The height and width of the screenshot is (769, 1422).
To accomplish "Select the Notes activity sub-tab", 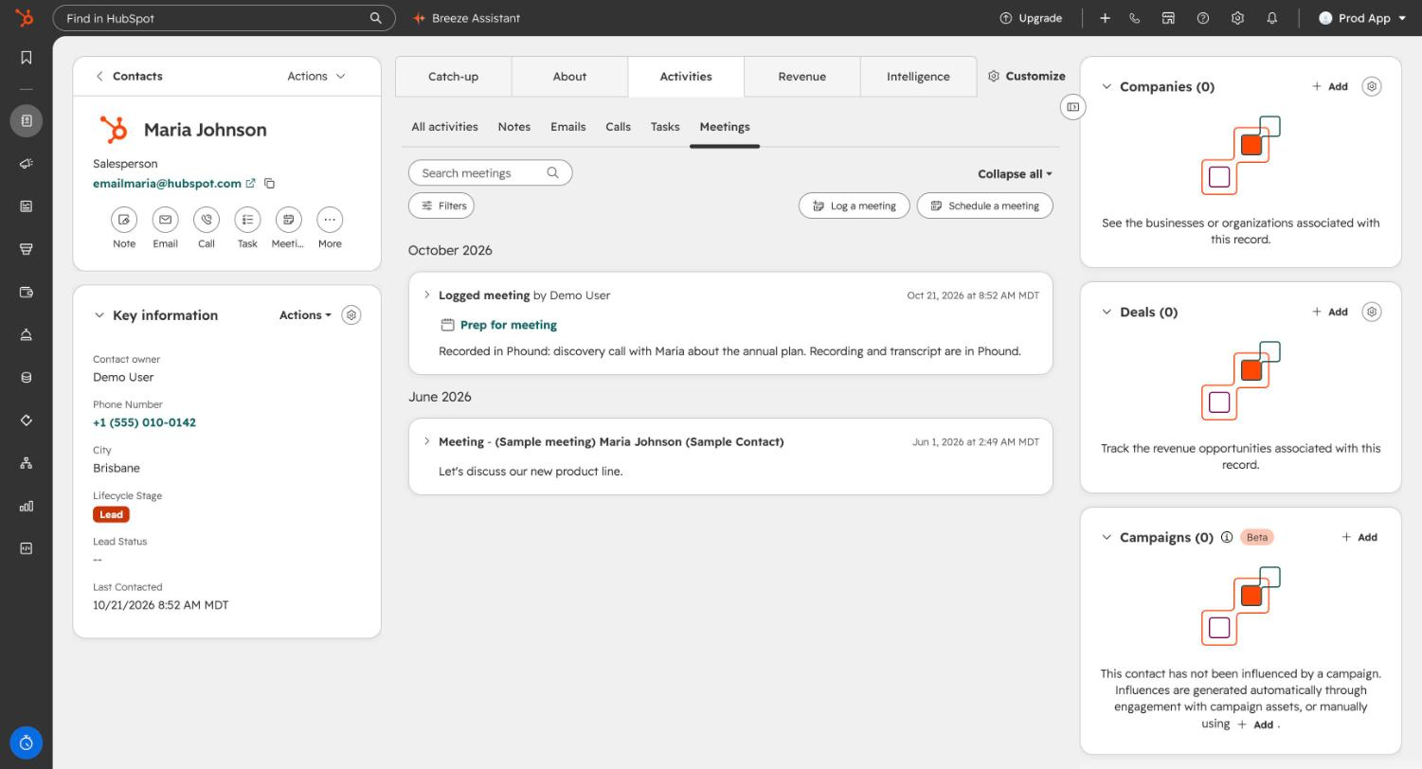I will tap(514, 127).
